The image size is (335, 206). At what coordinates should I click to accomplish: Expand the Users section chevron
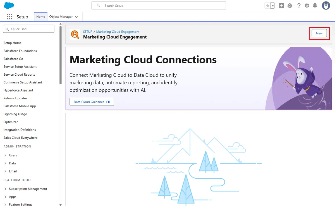tap(5, 155)
